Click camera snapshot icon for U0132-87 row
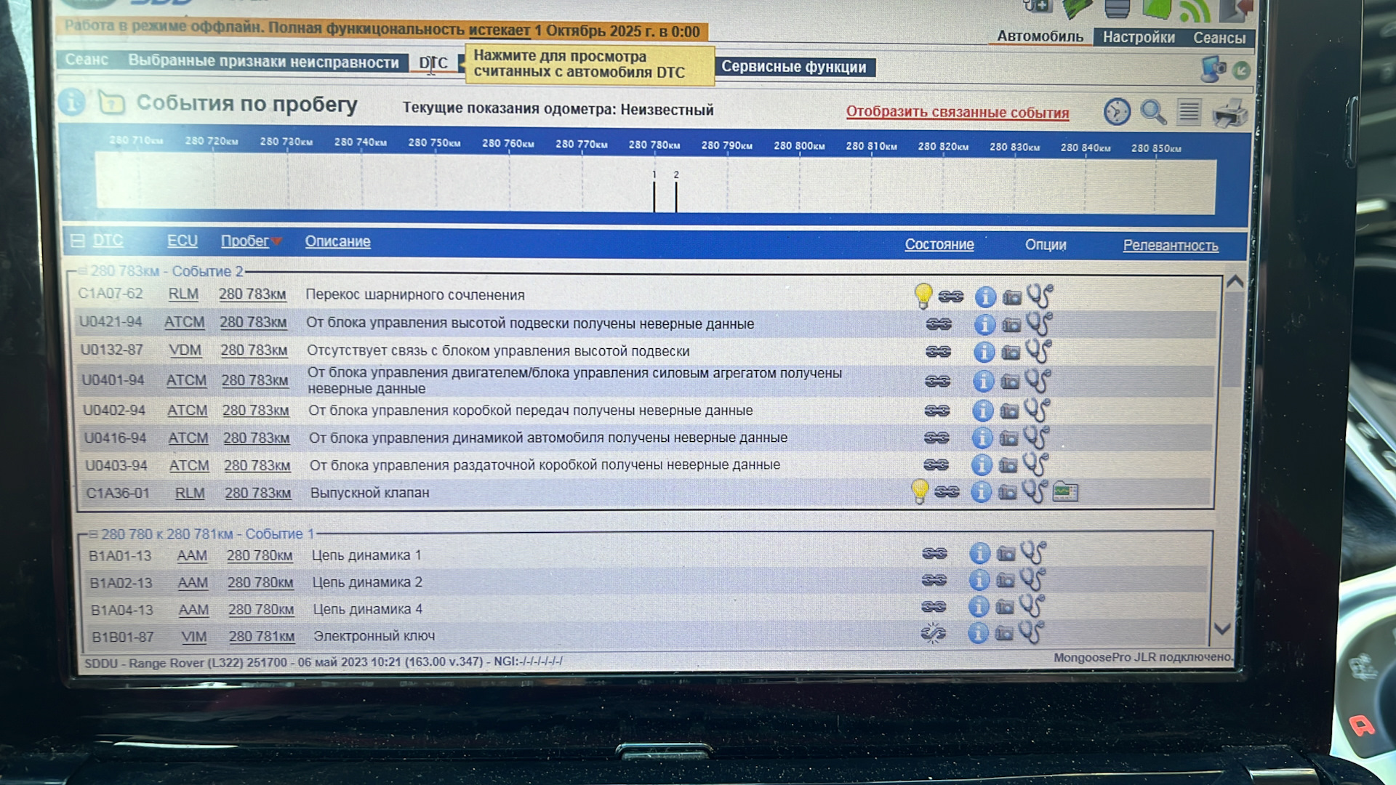The width and height of the screenshot is (1396, 785). pyautogui.click(x=1011, y=353)
